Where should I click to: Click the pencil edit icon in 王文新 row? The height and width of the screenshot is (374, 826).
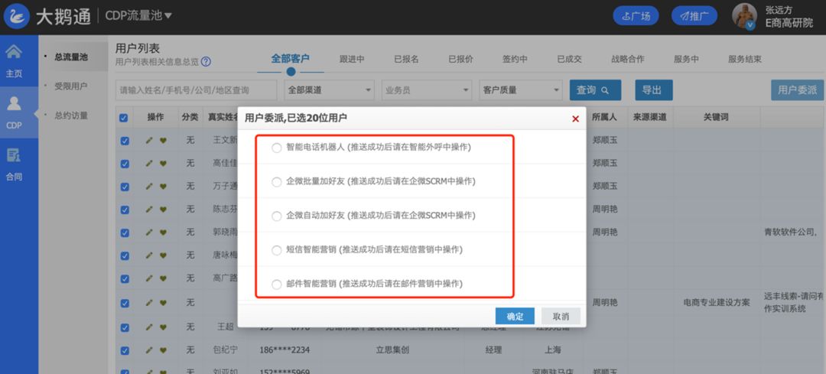pyautogui.click(x=149, y=141)
